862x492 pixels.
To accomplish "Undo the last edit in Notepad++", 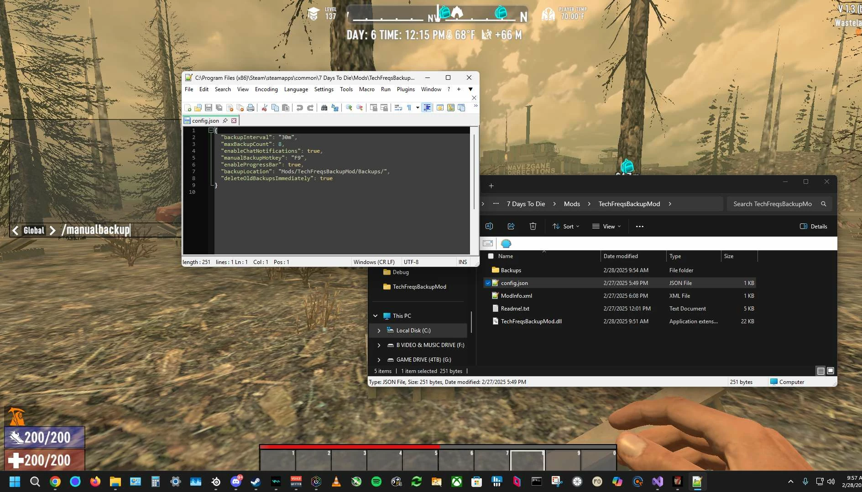I will 299,108.
